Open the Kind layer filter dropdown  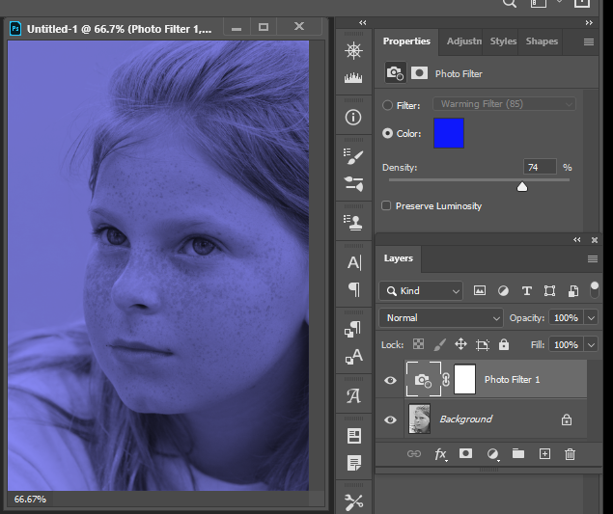click(x=421, y=291)
